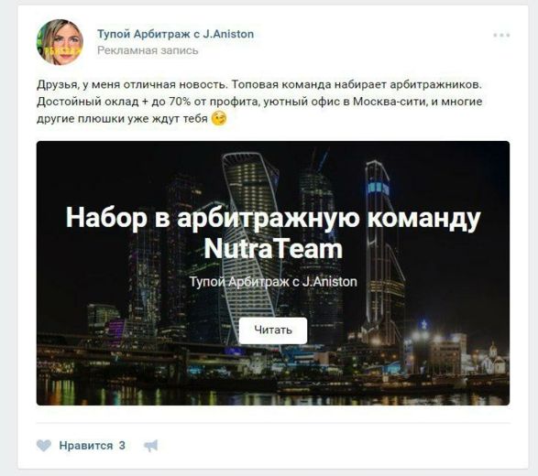Click the Нравится label
Viewport: 538px width, 476px height.
86,446
